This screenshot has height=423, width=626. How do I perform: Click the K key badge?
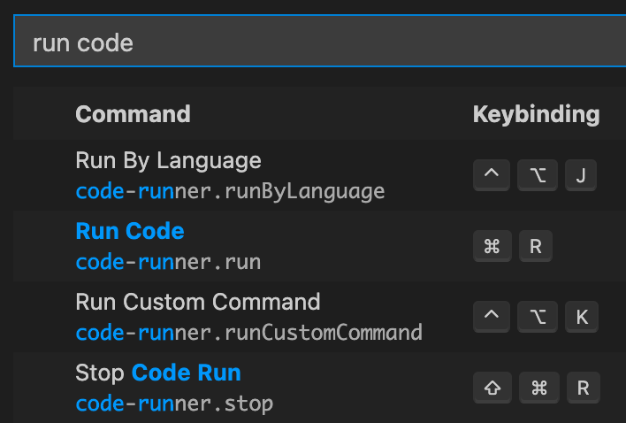pos(582,316)
